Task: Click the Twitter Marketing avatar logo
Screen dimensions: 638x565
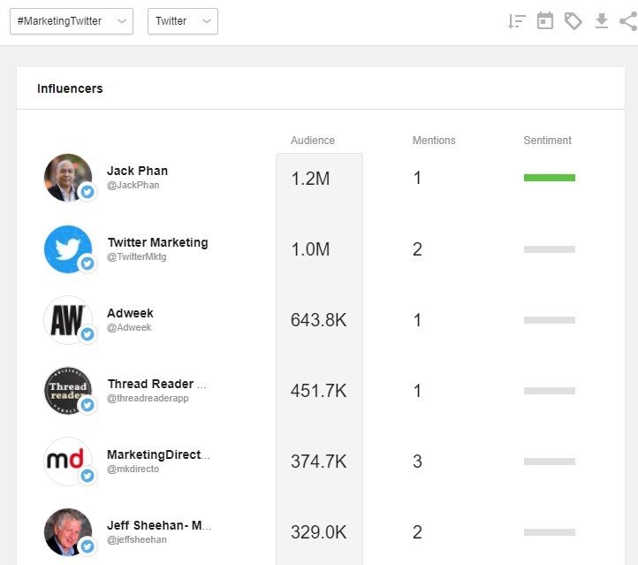Action: coord(68,249)
